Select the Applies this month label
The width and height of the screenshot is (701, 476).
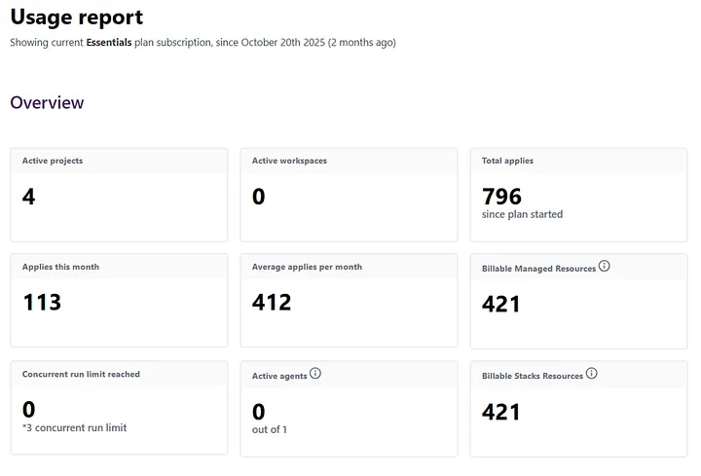coord(60,267)
